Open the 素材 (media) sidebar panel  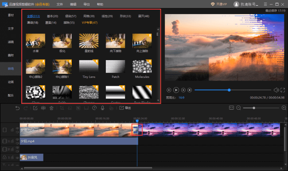pos(11,15)
